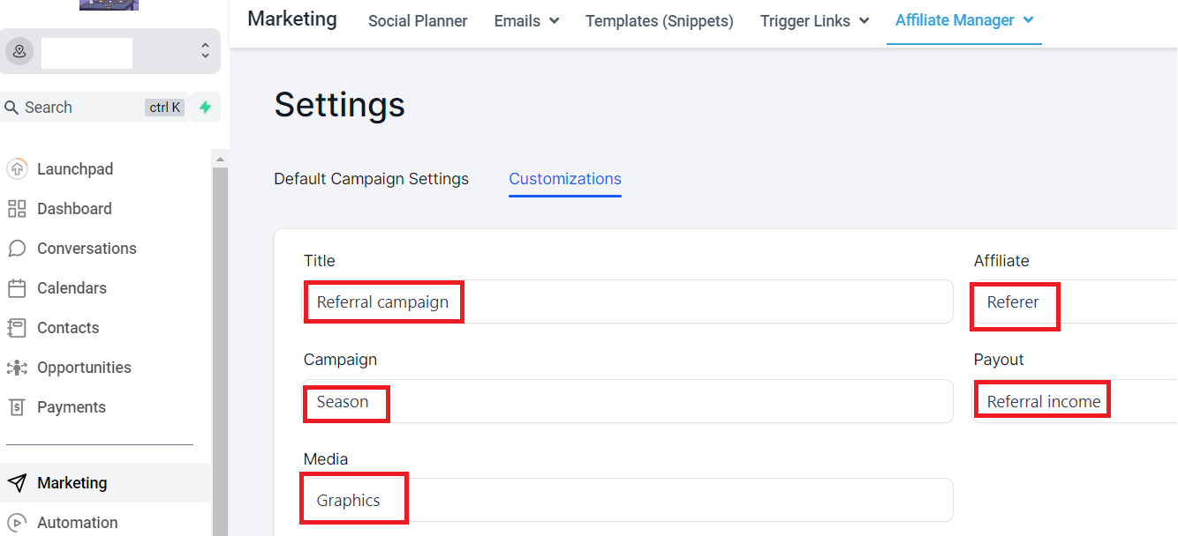The width and height of the screenshot is (1178, 551).
Task: Open Dashboard grid icon
Action: [x=17, y=209]
